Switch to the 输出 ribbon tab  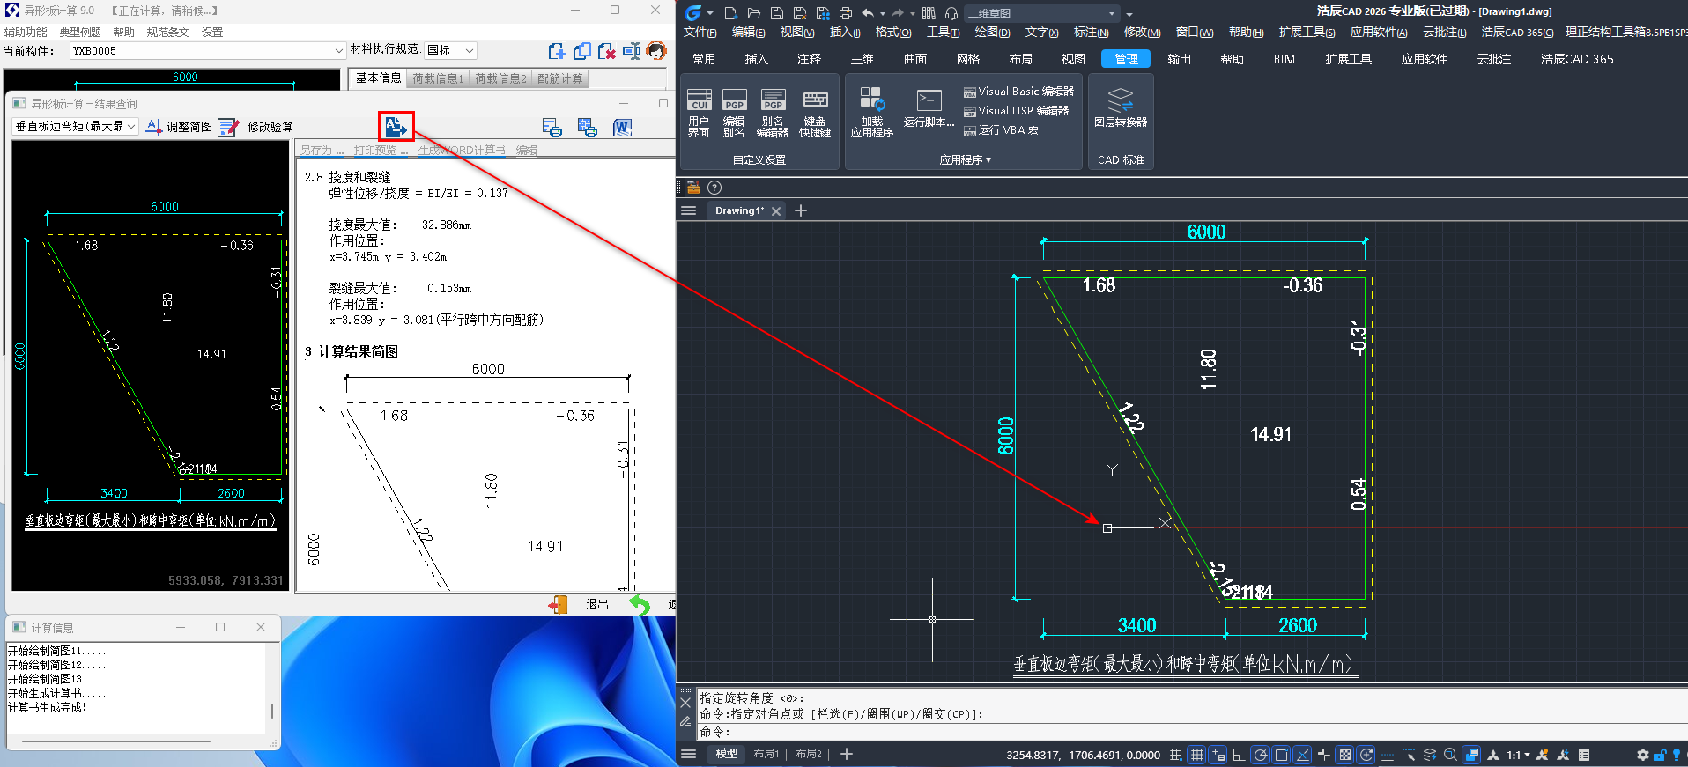(x=1179, y=59)
